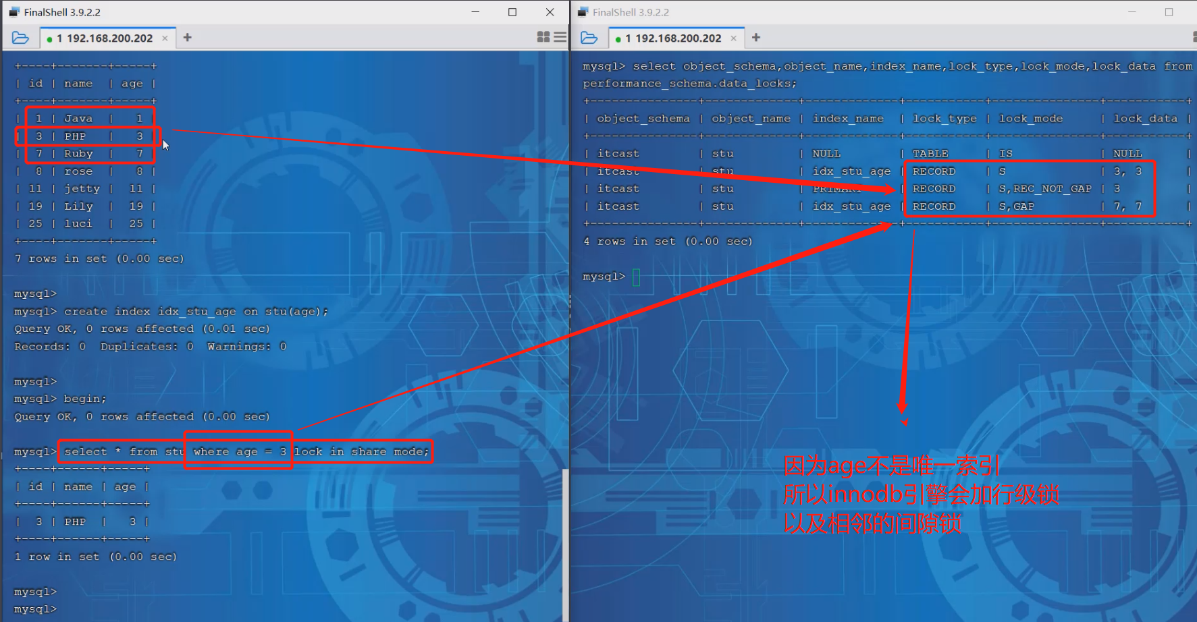Image resolution: width=1197 pixels, height=622 pixels.
Task: Click the 'lock_type' column header in right window
Action: [945, 119]
